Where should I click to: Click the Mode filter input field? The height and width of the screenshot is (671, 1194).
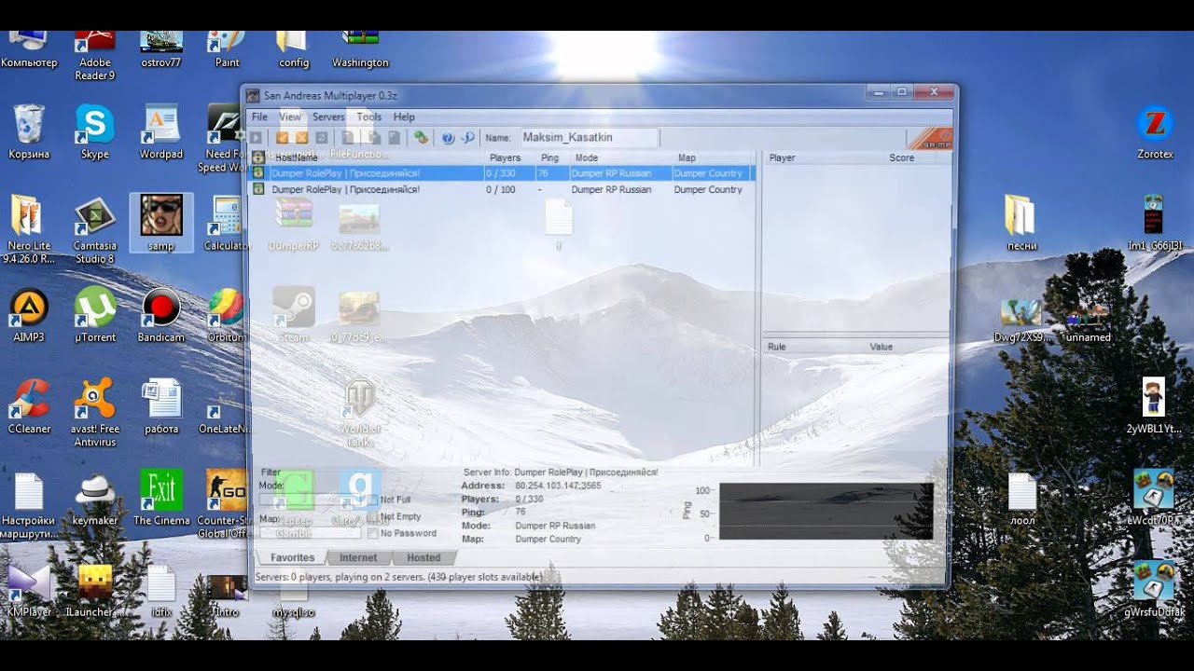coord(310,500)
